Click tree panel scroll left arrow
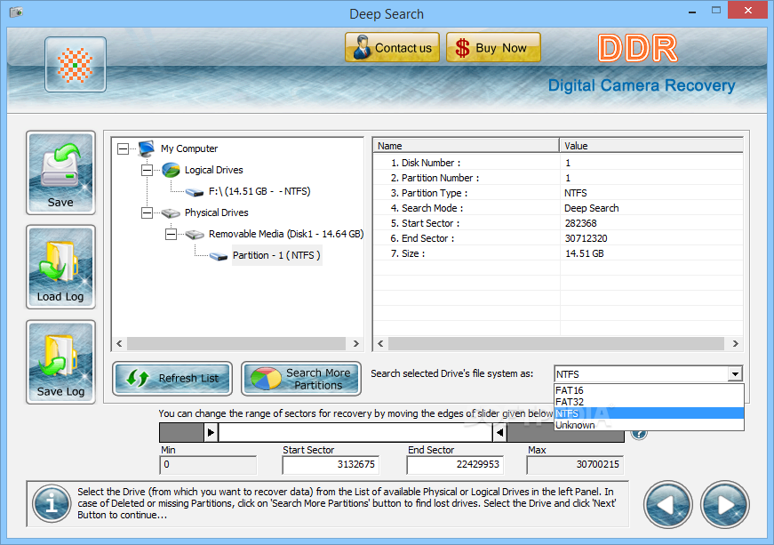The image size is (774, 545). click(119, 343)
